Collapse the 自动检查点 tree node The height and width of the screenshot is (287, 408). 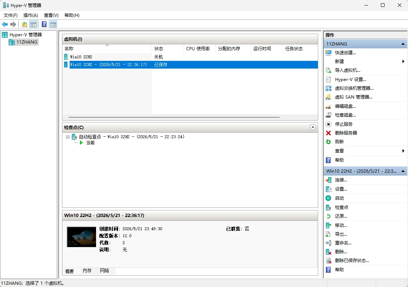coord(68,137)
